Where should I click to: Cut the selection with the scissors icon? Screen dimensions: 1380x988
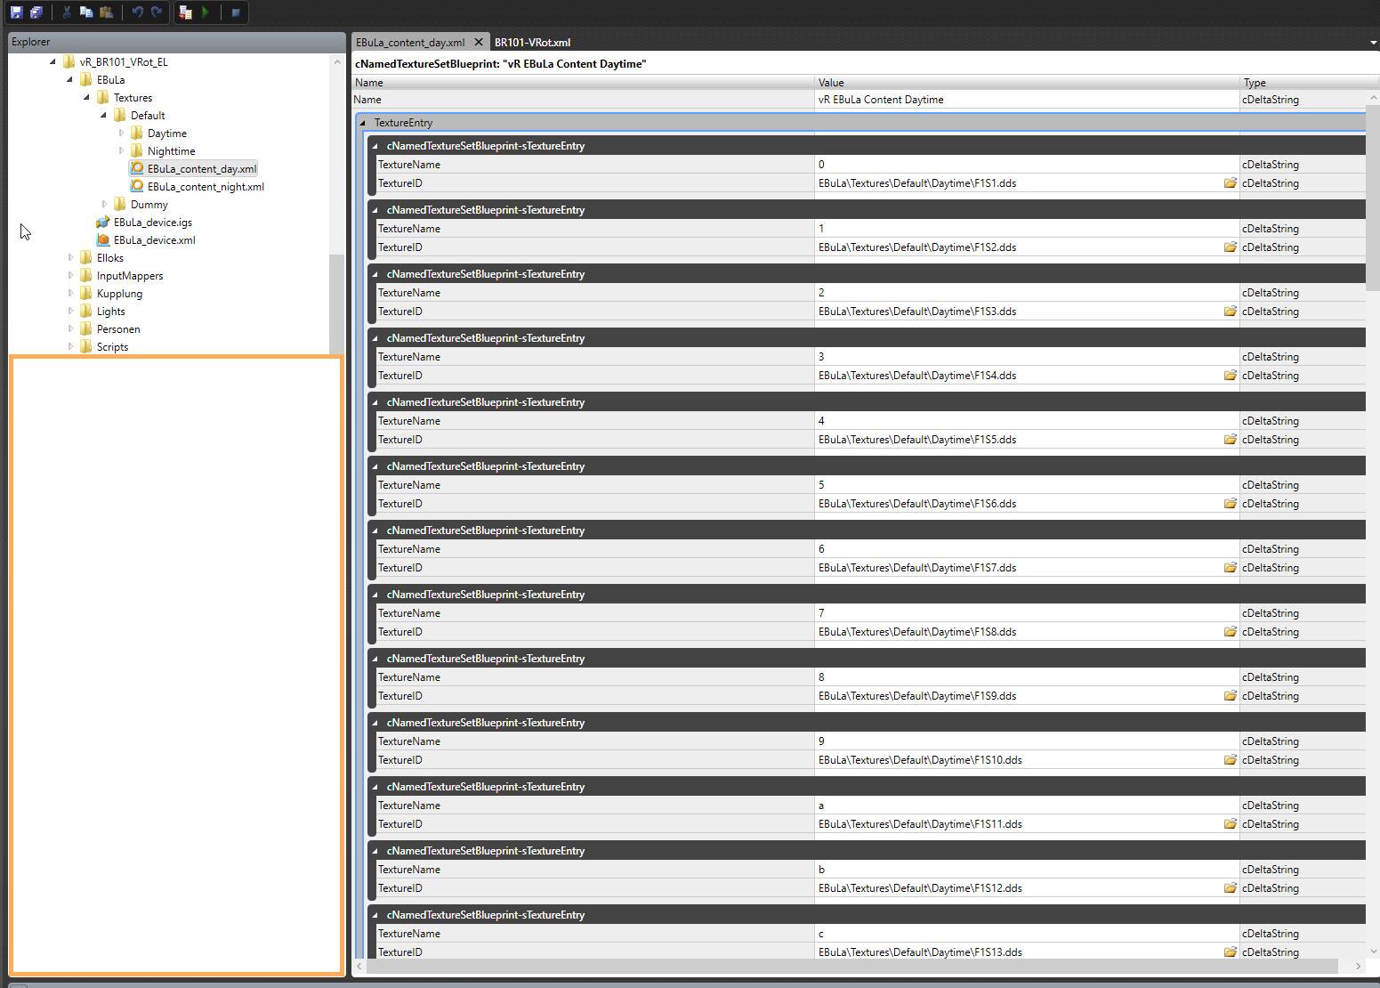[x=67, y=12]
